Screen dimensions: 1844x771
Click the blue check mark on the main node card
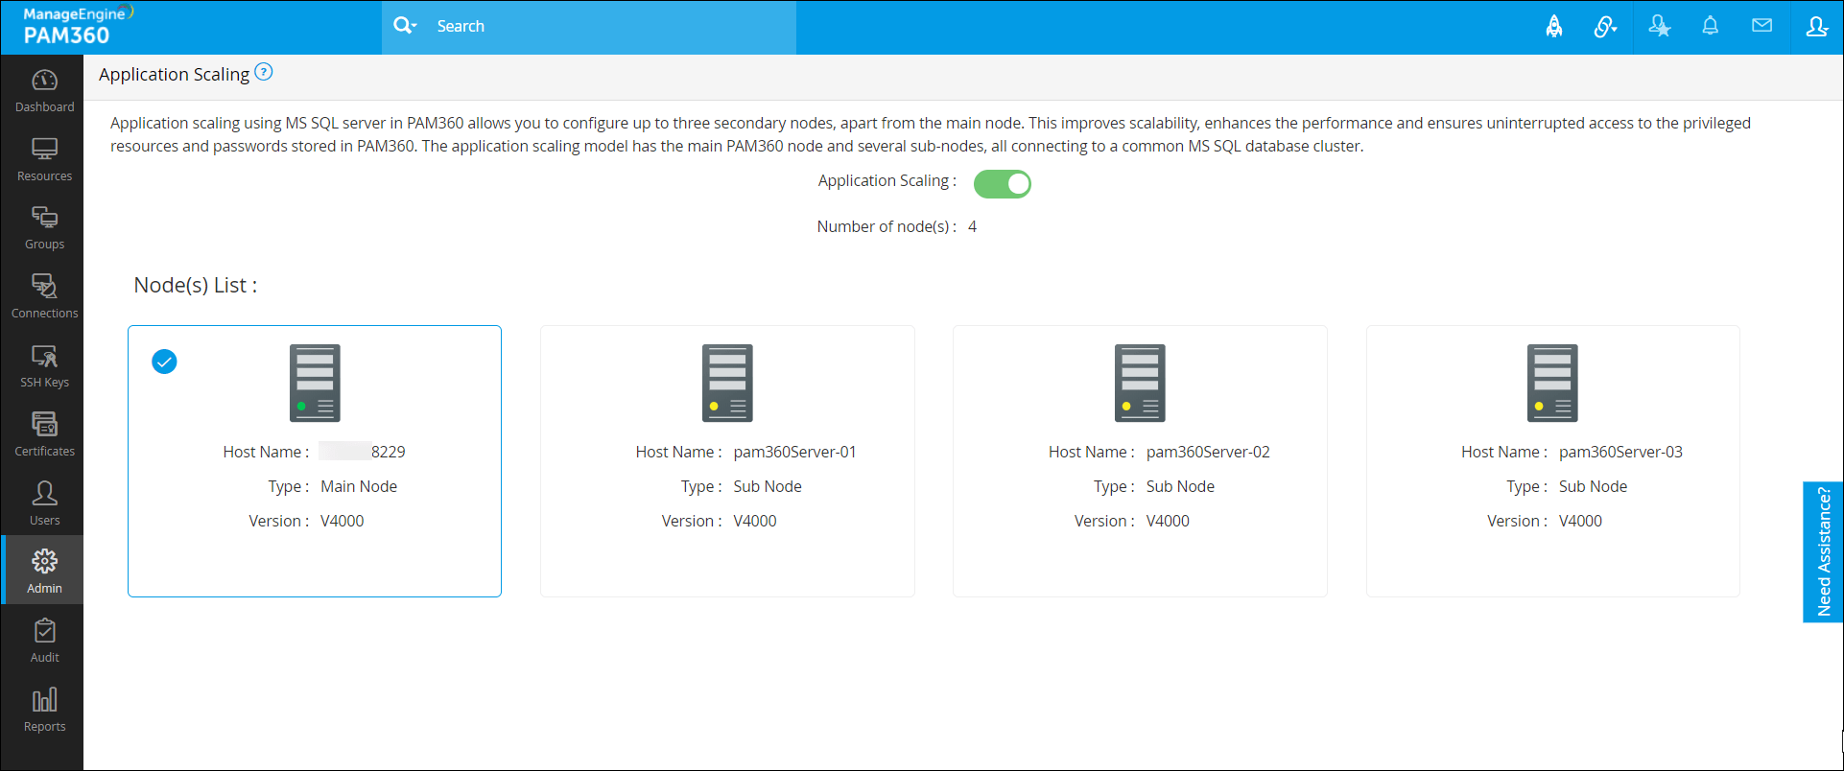(164, 362)
